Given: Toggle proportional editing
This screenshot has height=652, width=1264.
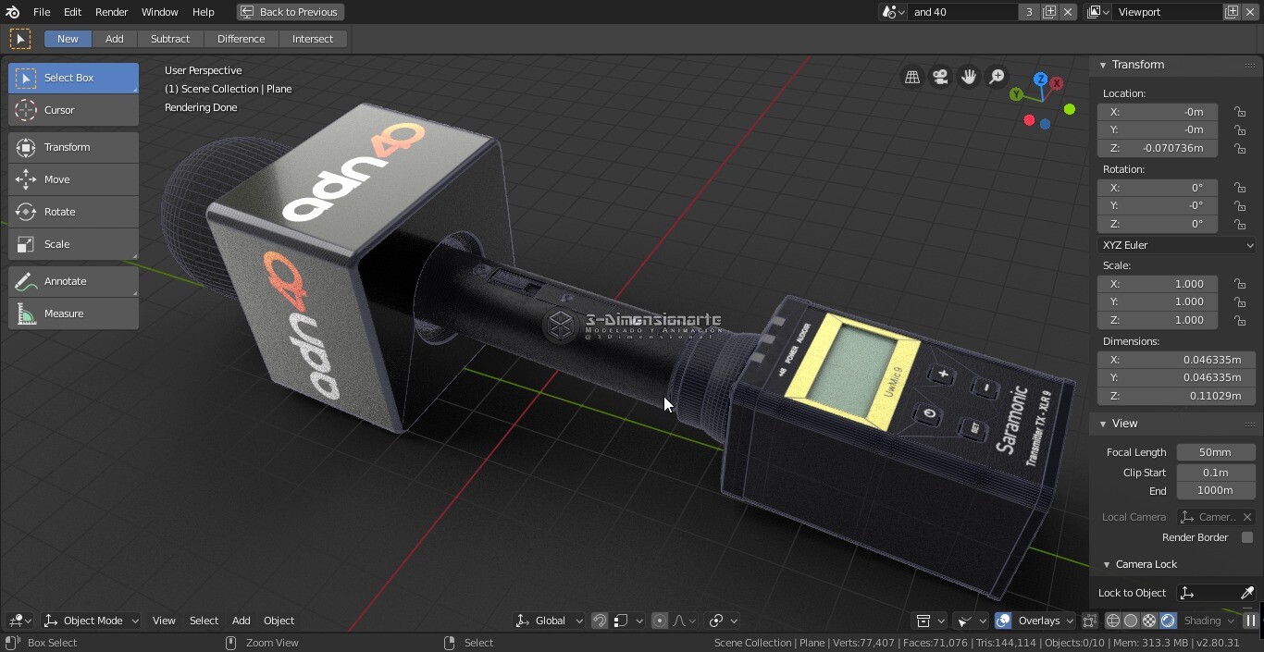Looking at the screenshot, I should pos(660,621).
